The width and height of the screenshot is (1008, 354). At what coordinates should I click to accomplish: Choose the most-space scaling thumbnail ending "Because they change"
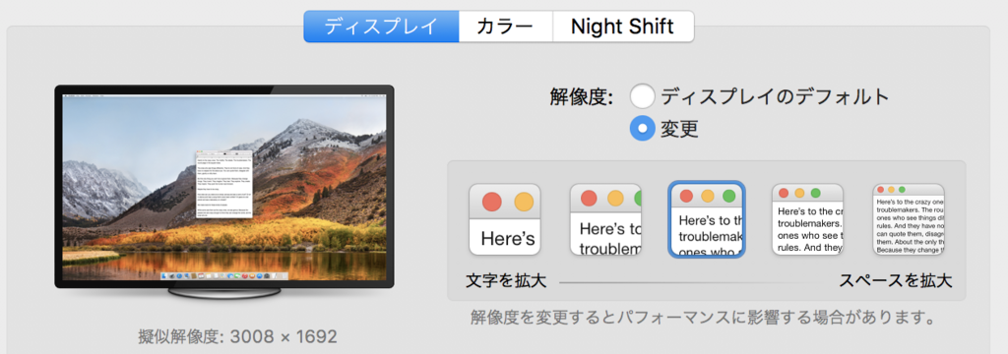[909, 219]
